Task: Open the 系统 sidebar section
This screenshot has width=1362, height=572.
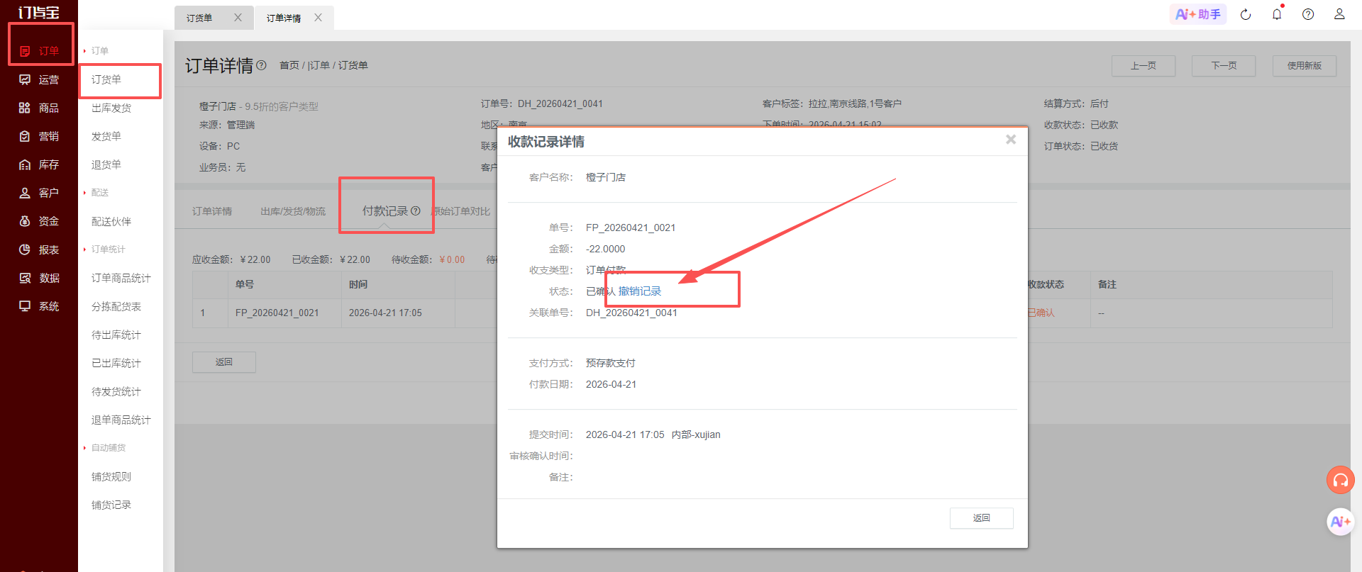Action: tap(39, 306)
